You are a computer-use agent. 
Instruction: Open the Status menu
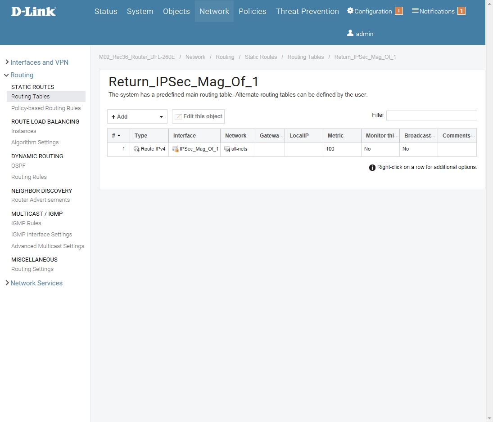click(x=106, y=11)
